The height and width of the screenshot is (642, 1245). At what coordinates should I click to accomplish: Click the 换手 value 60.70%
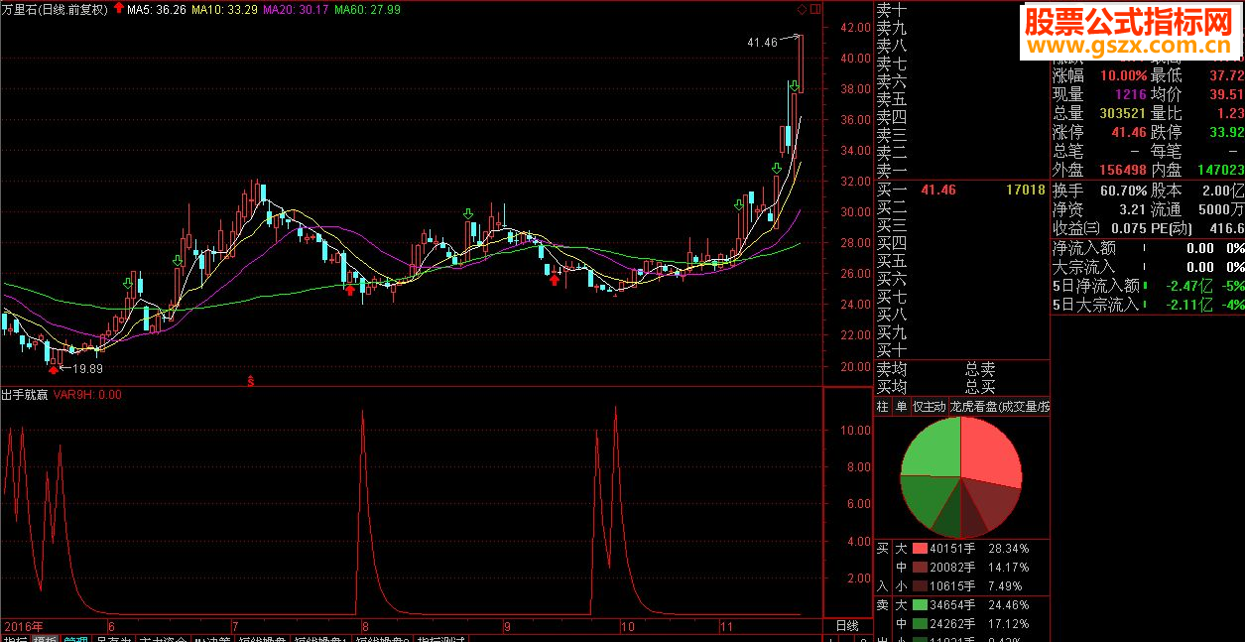click(1124, 190)
